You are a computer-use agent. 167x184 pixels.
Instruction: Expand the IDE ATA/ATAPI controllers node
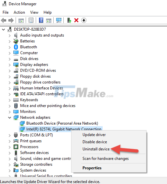coord(9,94)
